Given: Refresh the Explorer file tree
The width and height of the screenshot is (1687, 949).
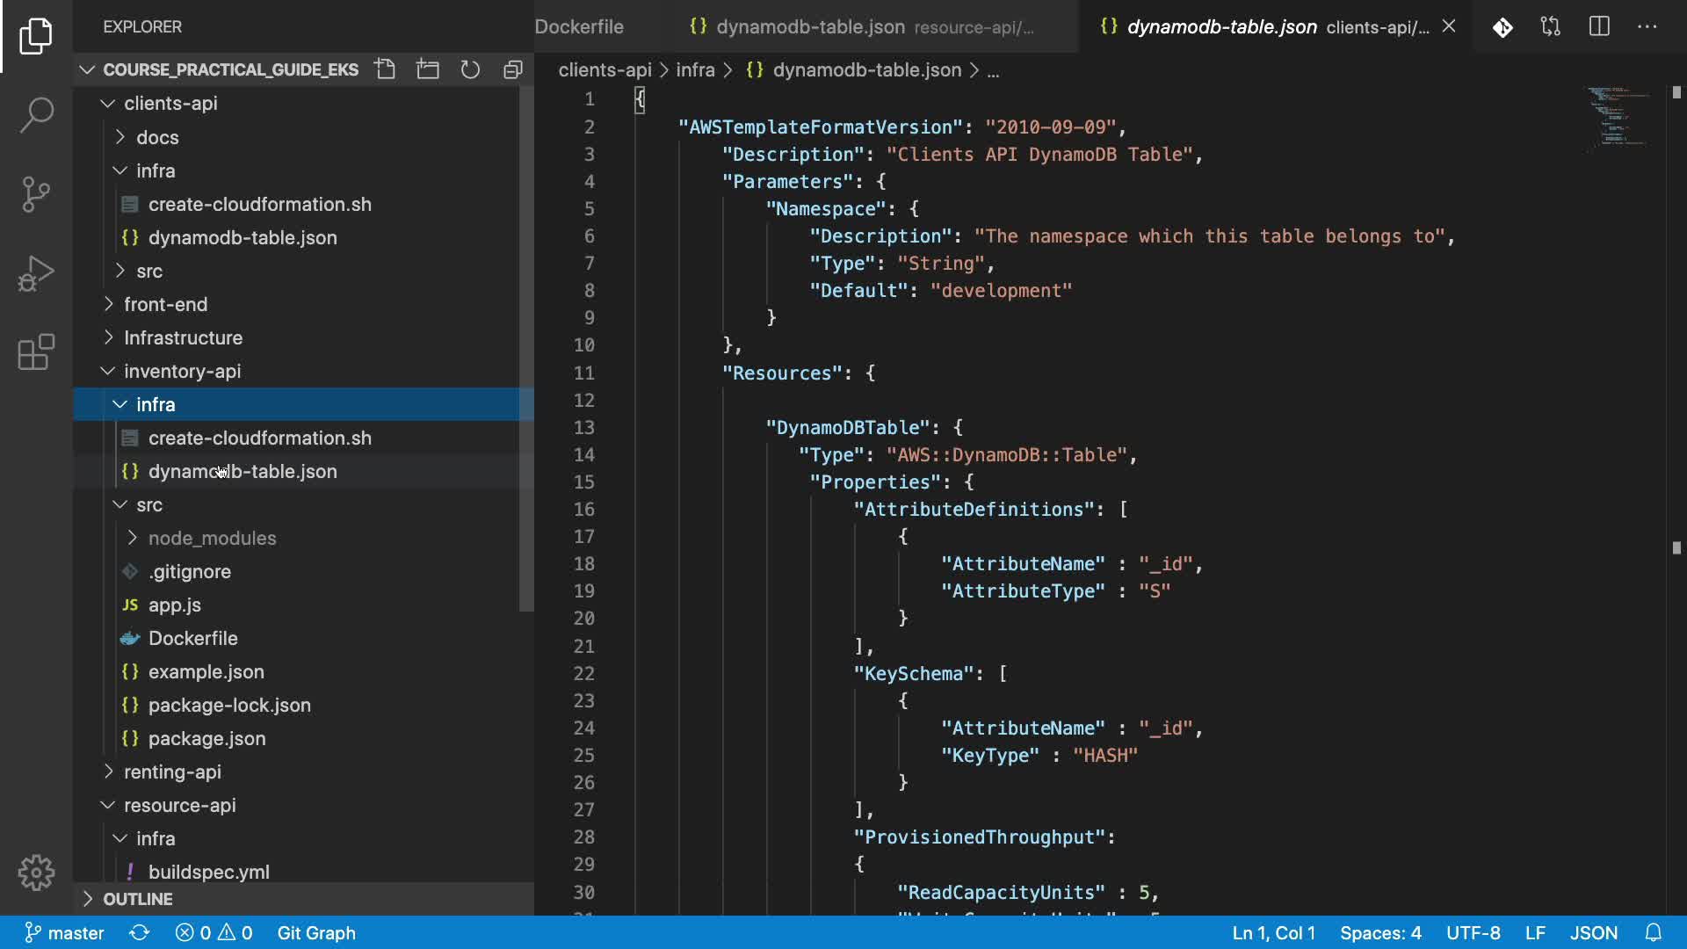Looking at the screenshot, I should (471, 69).
